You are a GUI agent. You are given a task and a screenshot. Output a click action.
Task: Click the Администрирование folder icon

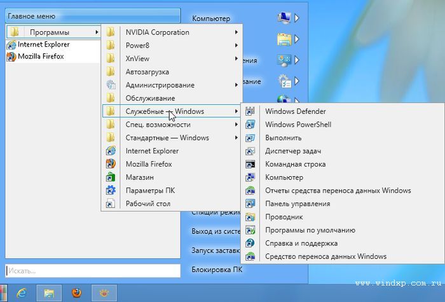click(111, 85)
